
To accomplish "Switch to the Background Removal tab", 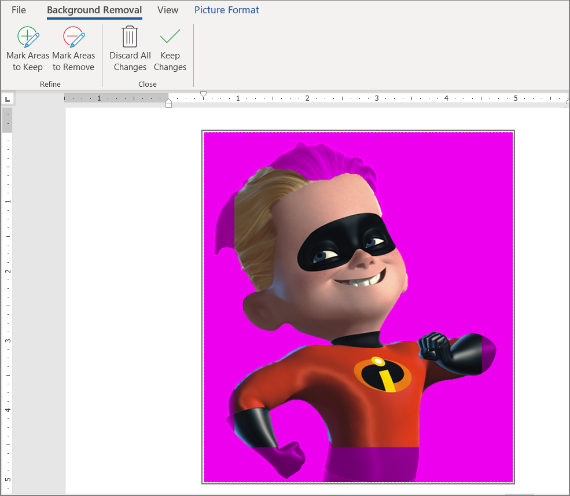I will pos(94,10).
